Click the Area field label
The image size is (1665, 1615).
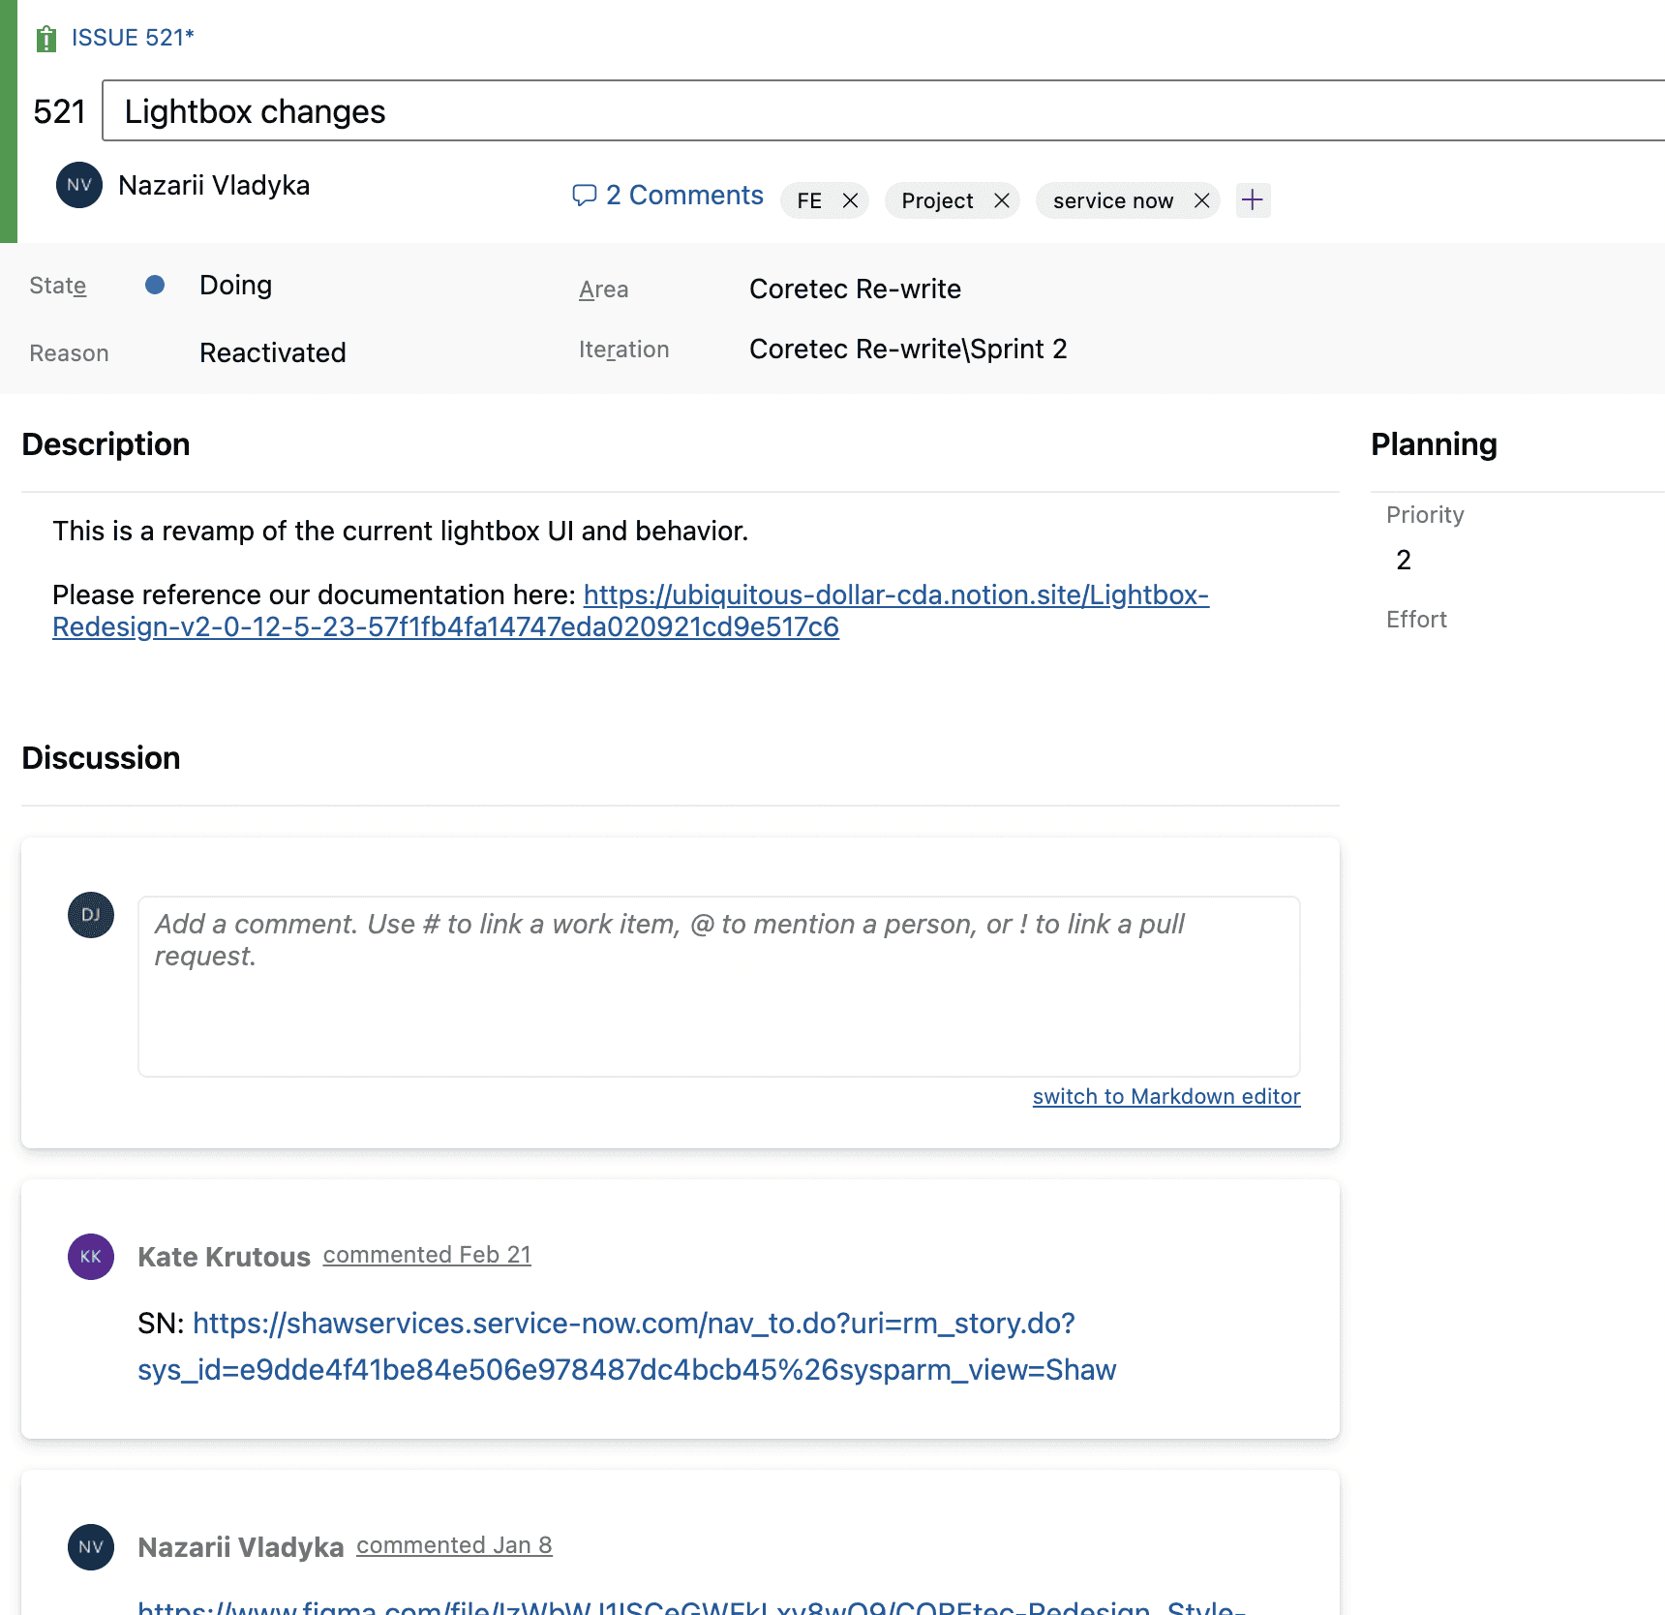(604, 289)
